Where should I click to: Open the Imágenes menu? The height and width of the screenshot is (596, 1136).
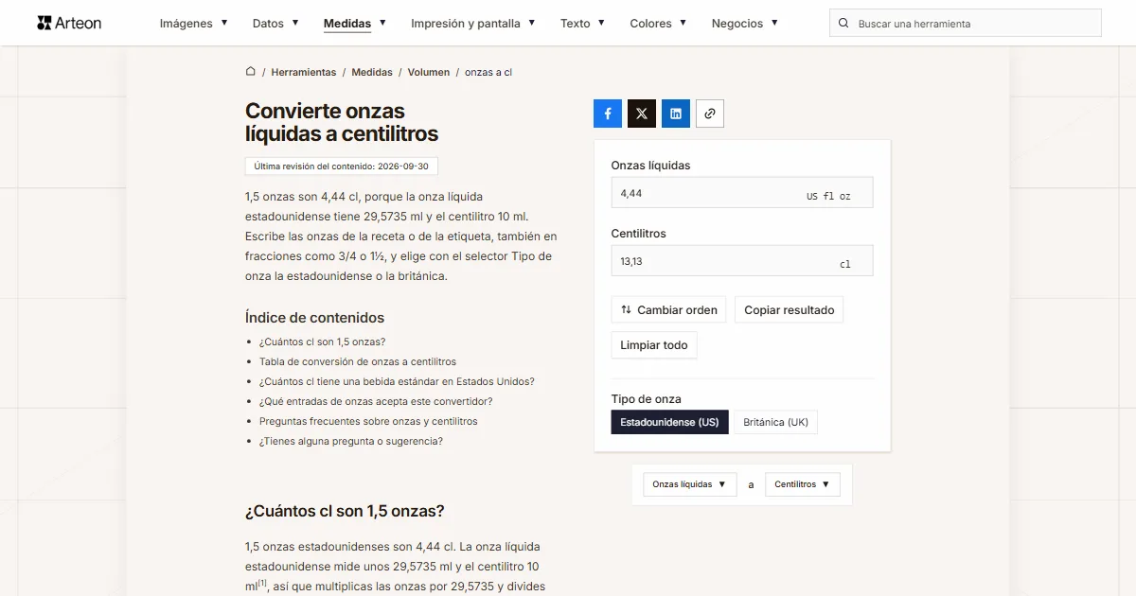pos(193,24)
